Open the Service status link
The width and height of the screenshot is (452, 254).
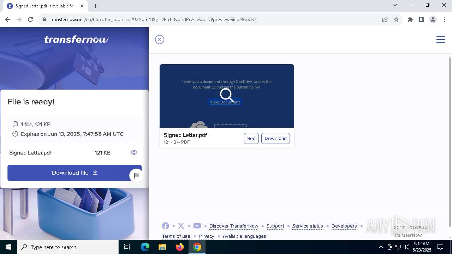(x=308, y=226)
